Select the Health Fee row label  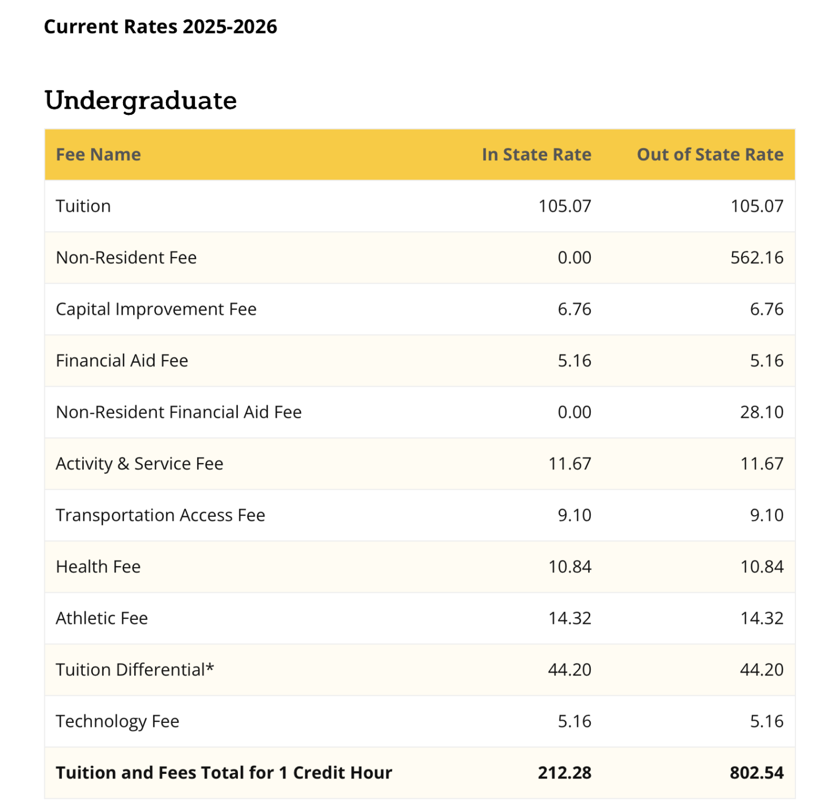click(x=98, y=567)
